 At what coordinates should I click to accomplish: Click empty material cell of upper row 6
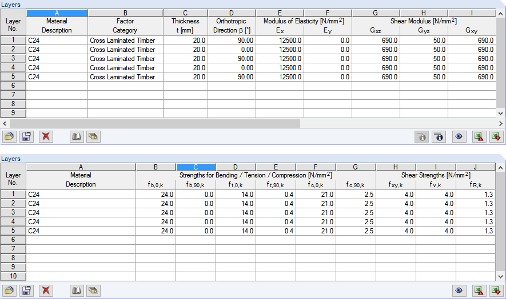pos(57,86)
